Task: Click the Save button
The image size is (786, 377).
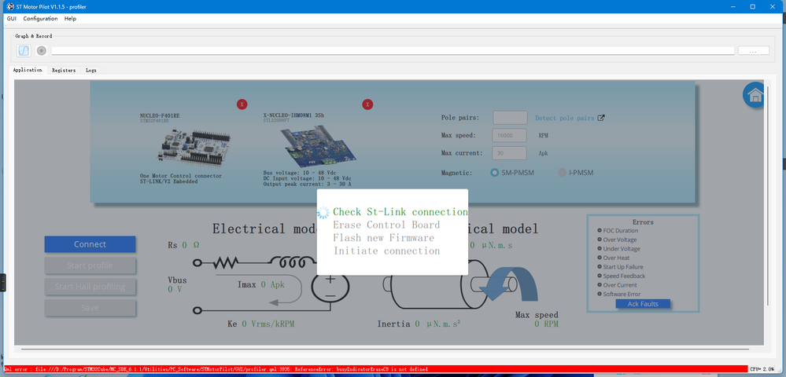Action: (90, 308)
